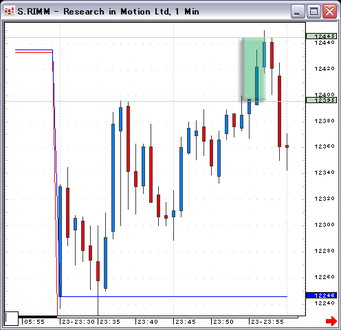
Task: Click the red arrow at bottom right
Action: pyautogui.click(x=331, y=321)
